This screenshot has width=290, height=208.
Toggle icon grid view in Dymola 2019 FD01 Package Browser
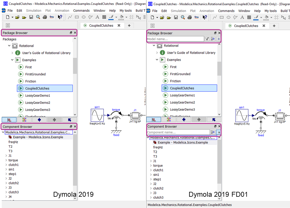[x=169, y=120]
